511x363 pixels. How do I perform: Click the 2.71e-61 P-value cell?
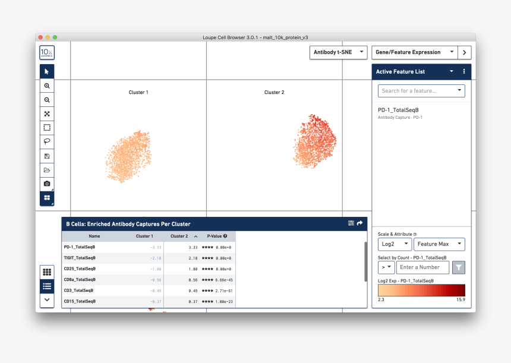point(224,291)
